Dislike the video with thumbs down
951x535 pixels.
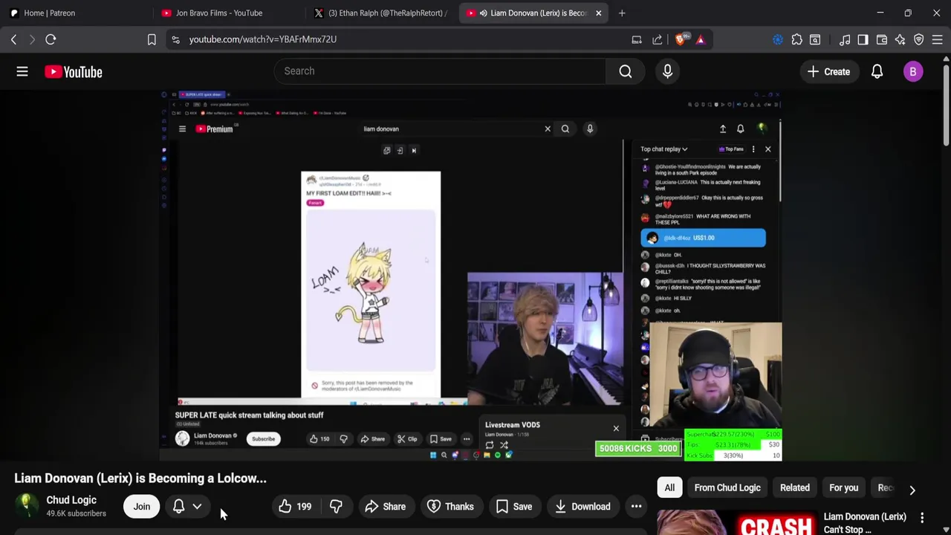tap(336, 507)
